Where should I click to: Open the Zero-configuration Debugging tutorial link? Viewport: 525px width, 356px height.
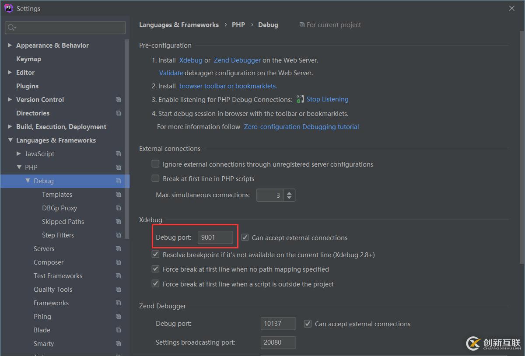301,127
